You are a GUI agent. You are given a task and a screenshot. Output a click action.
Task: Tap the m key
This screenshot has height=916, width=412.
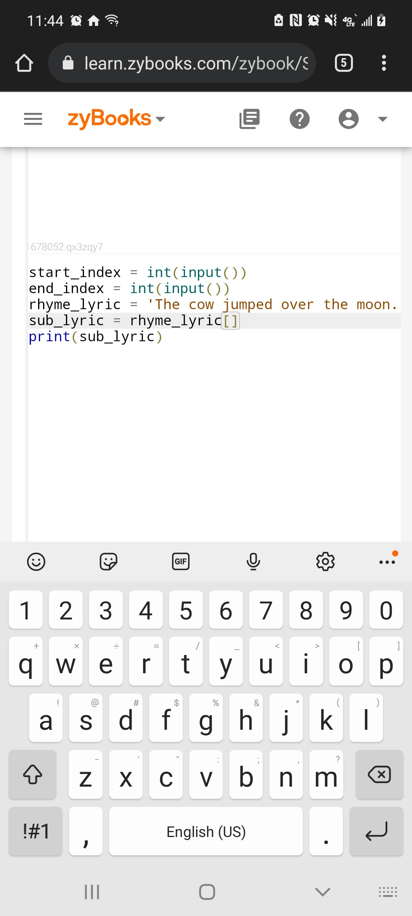[326, 774]
